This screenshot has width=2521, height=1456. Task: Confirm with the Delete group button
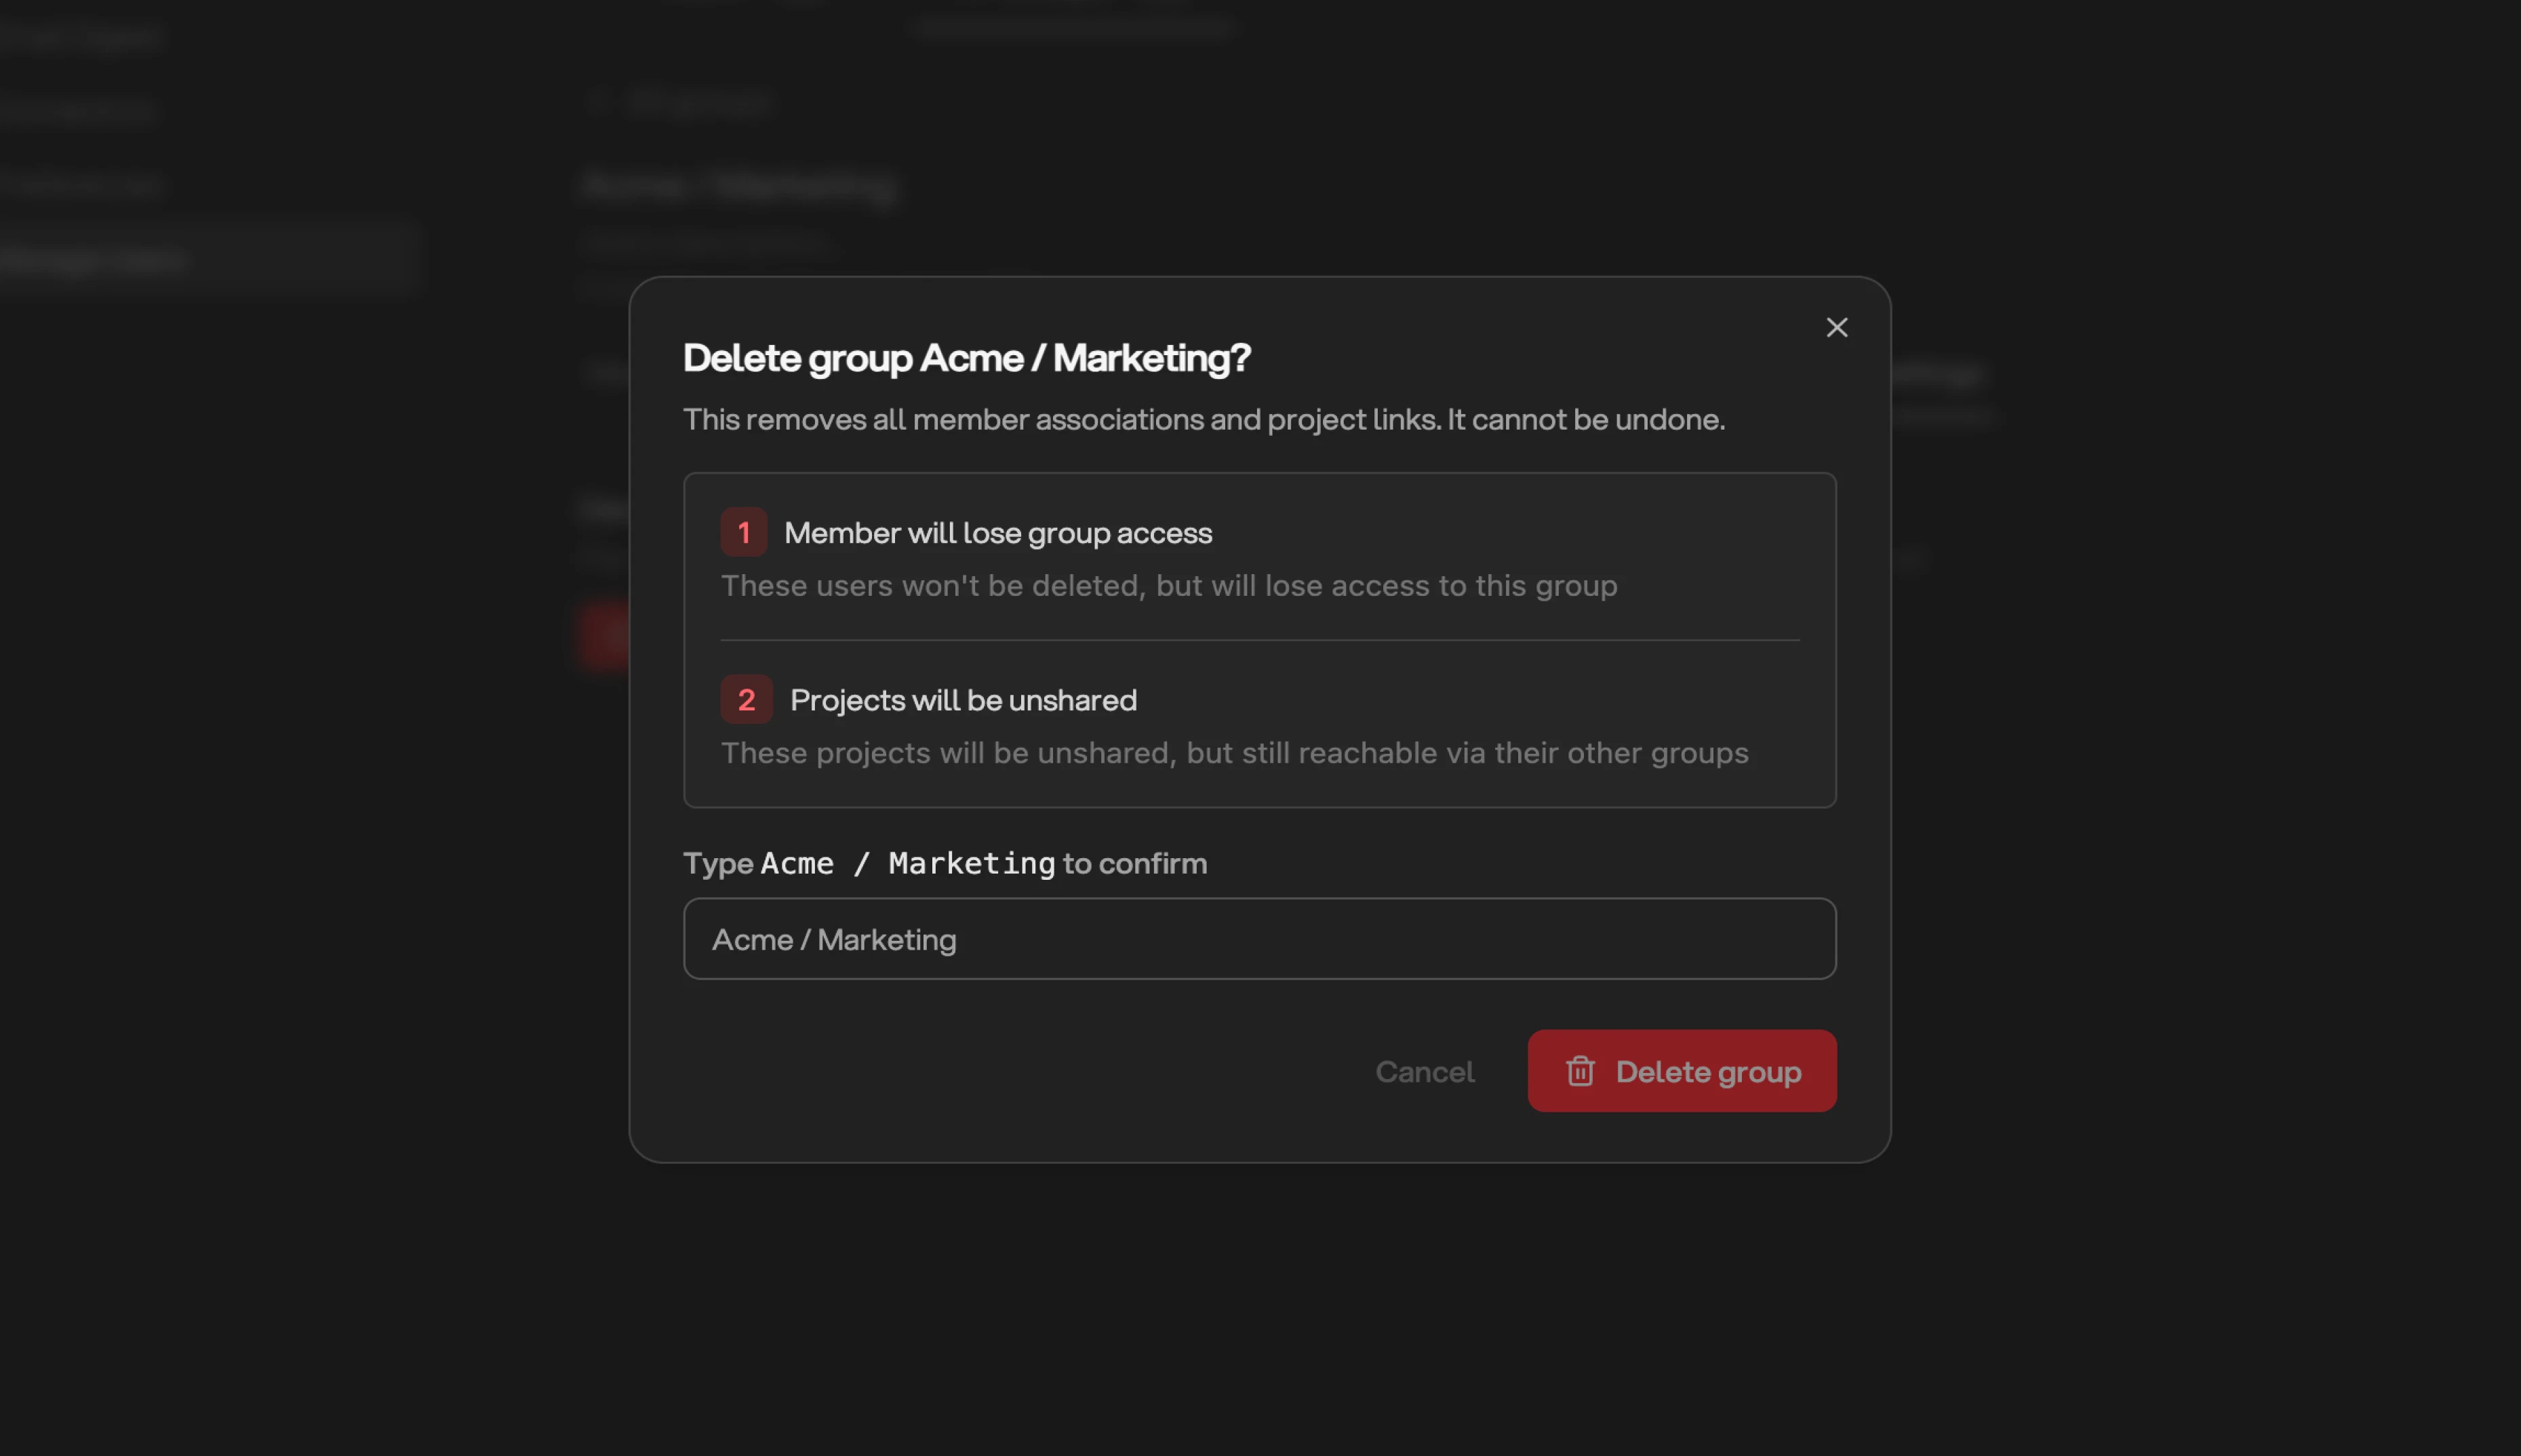point(1681,1071)
